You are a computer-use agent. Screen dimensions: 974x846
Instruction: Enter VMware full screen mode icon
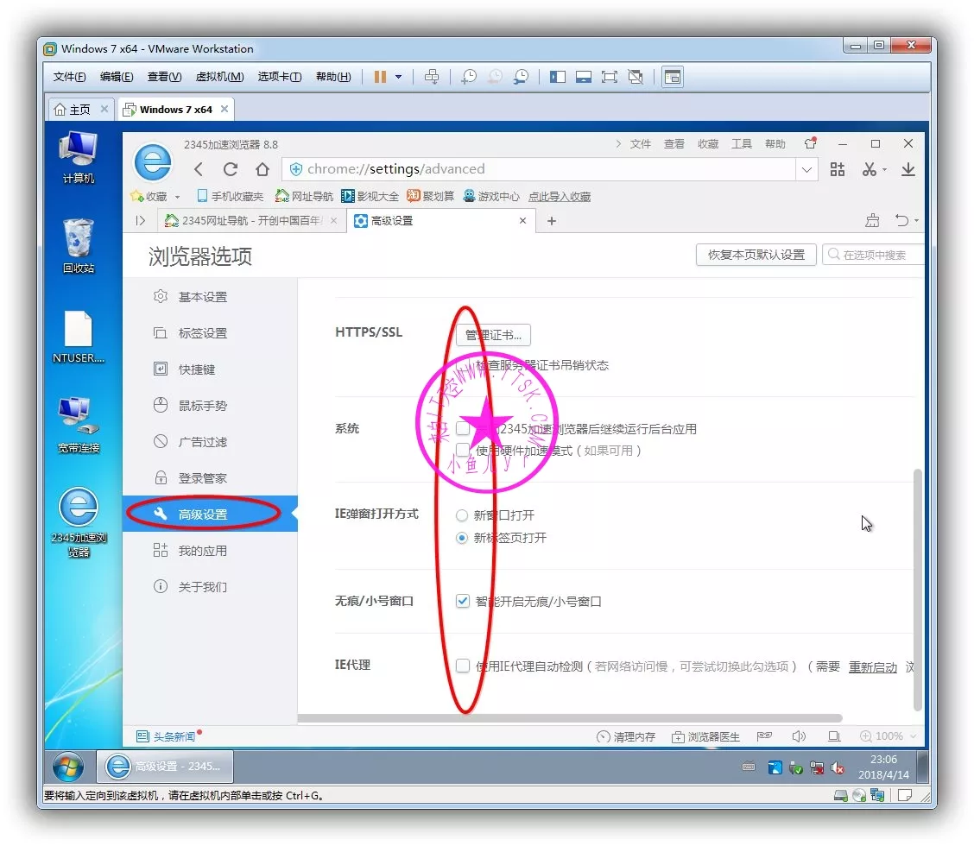(x=609, y=77)
